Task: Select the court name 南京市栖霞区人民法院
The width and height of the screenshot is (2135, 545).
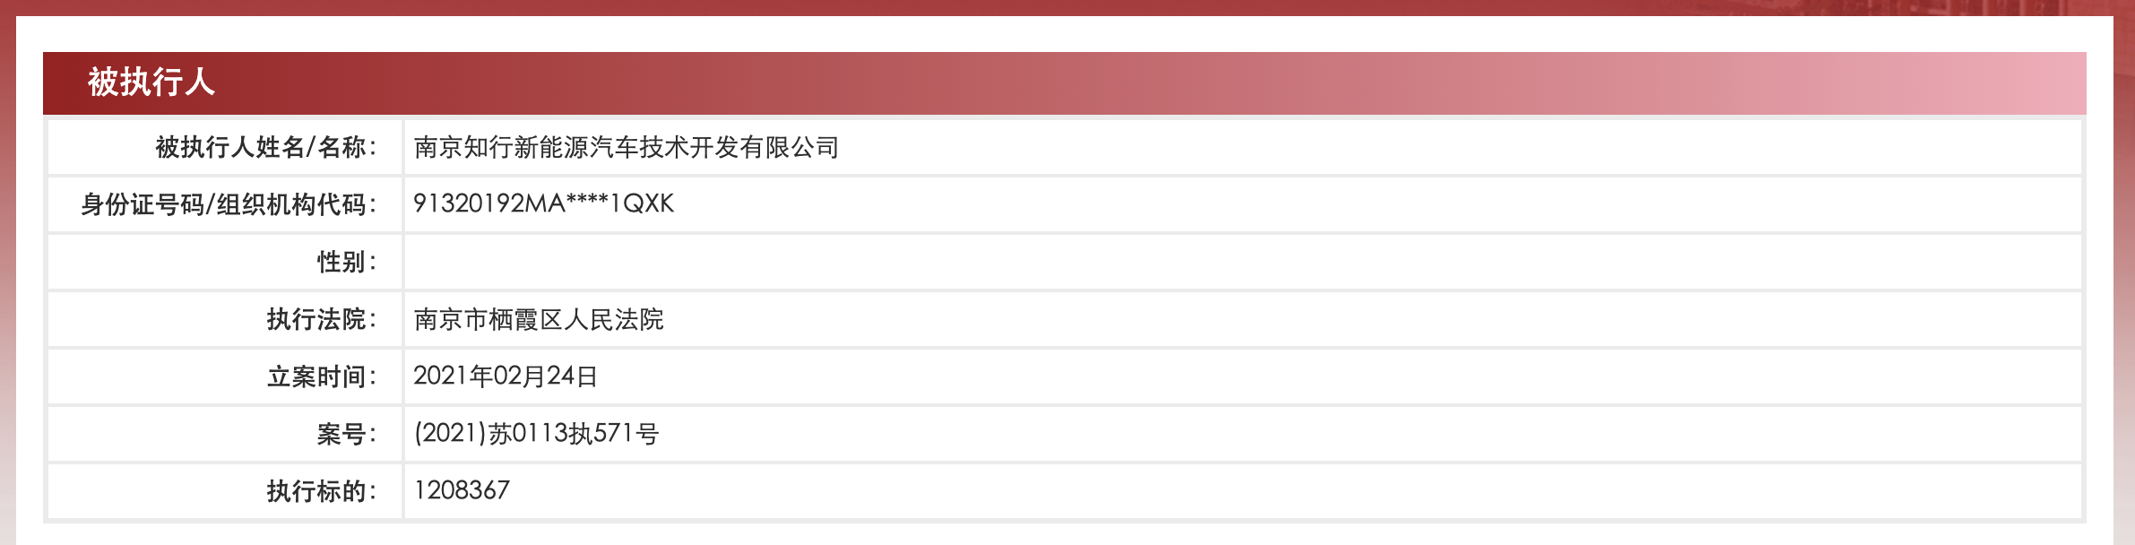Action: (x=538, y=319)
